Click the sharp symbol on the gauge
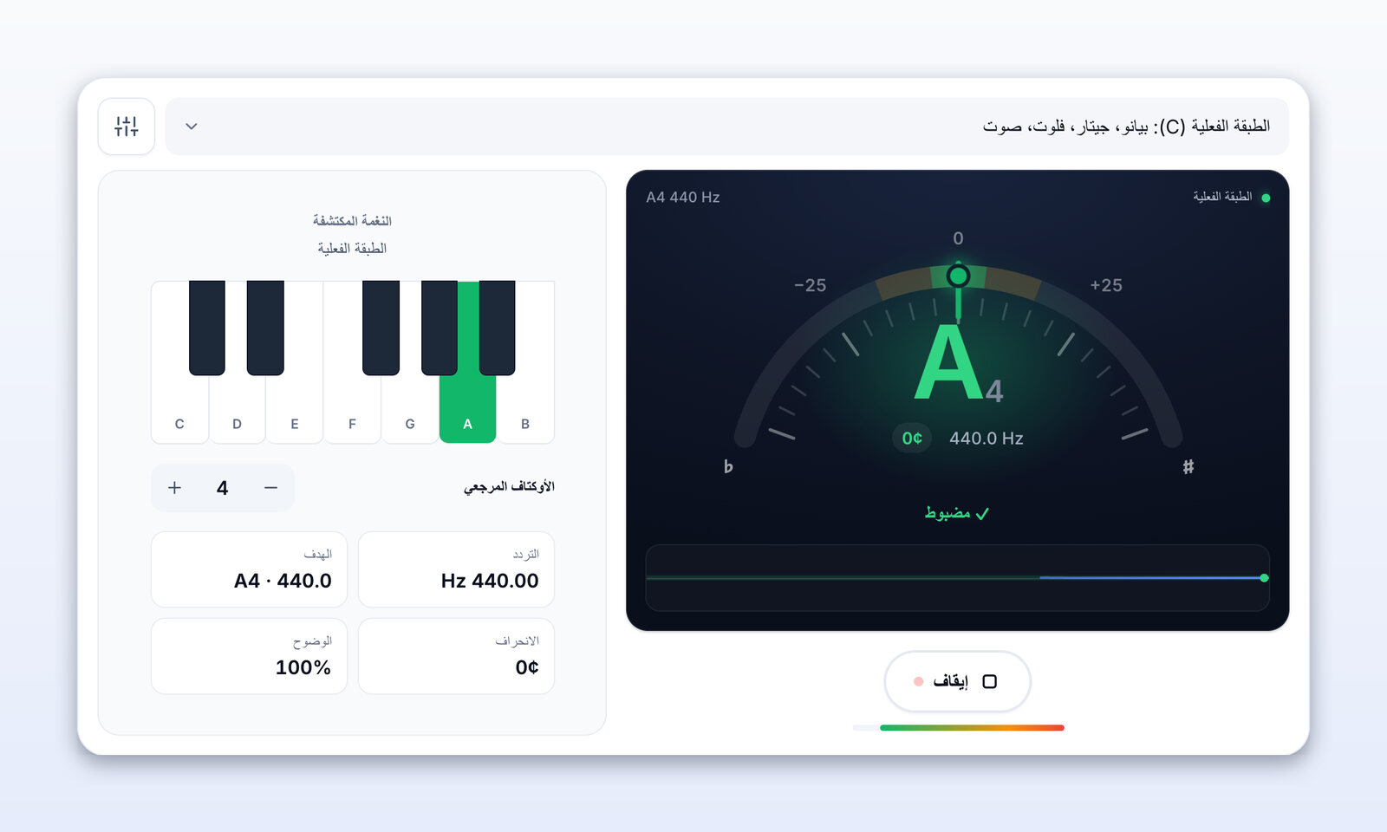The image size is (1387, 832). [1188, 466]
